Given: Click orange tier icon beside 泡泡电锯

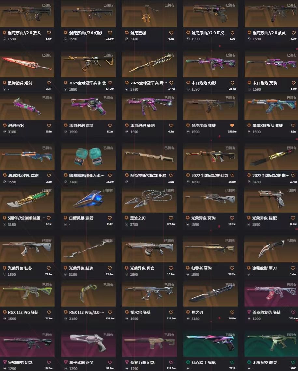Looking at the screenshot, I should [5, 126].
